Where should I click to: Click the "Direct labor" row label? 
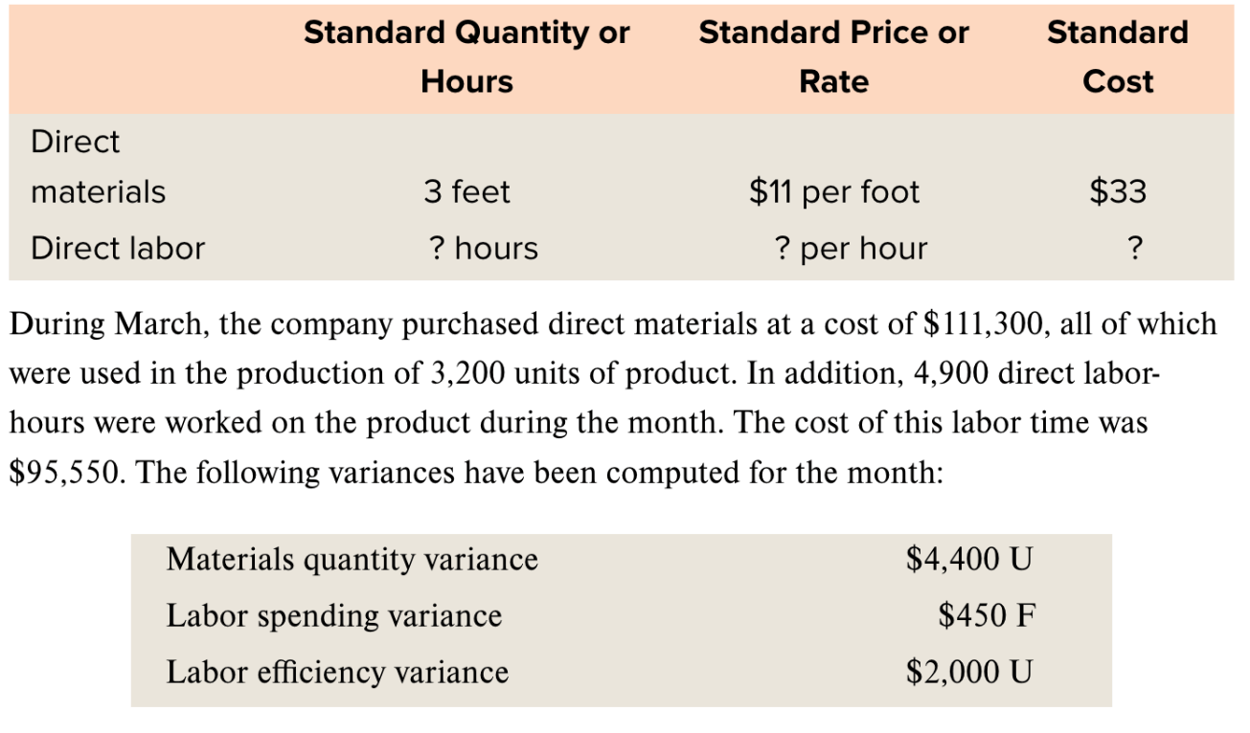(118, 249)
